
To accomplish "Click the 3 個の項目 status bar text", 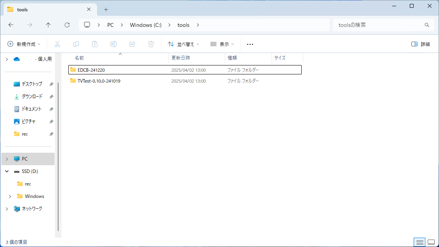I will click(16, 242).
